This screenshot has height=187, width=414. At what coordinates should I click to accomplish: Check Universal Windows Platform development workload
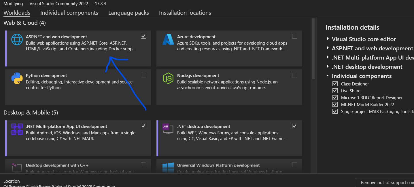(x=294, y=165)
